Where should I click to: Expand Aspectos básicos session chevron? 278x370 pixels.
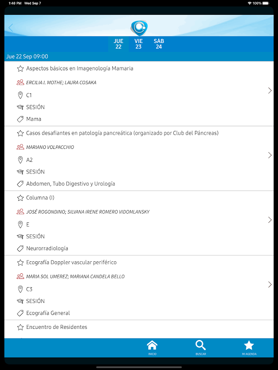click(270, 91)
